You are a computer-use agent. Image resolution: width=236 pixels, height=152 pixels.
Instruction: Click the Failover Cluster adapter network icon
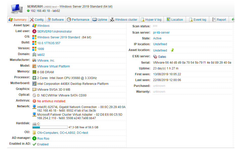coord(34,114)
